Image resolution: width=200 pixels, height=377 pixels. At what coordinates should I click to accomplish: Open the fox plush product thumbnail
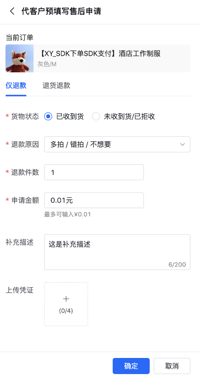coord(20,59)
